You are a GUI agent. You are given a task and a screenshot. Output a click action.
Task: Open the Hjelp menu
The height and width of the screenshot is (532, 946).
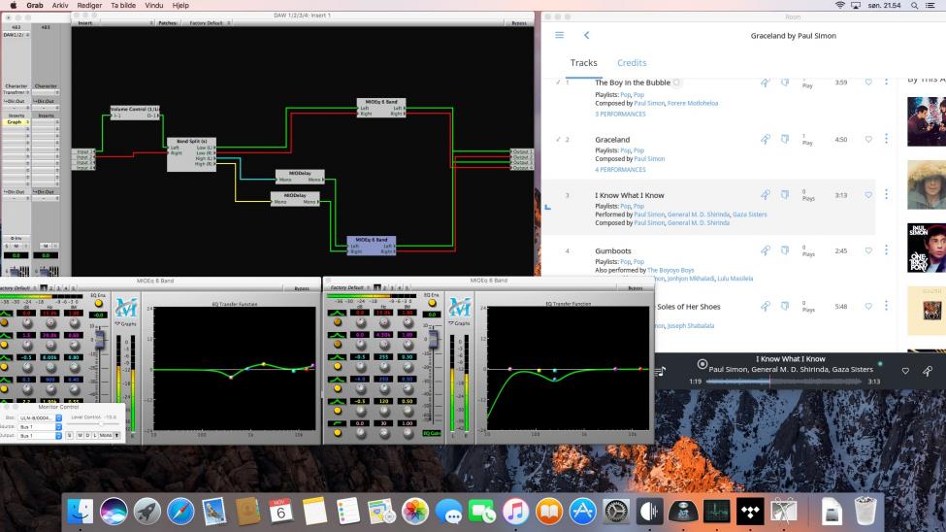tap(180, 6)
